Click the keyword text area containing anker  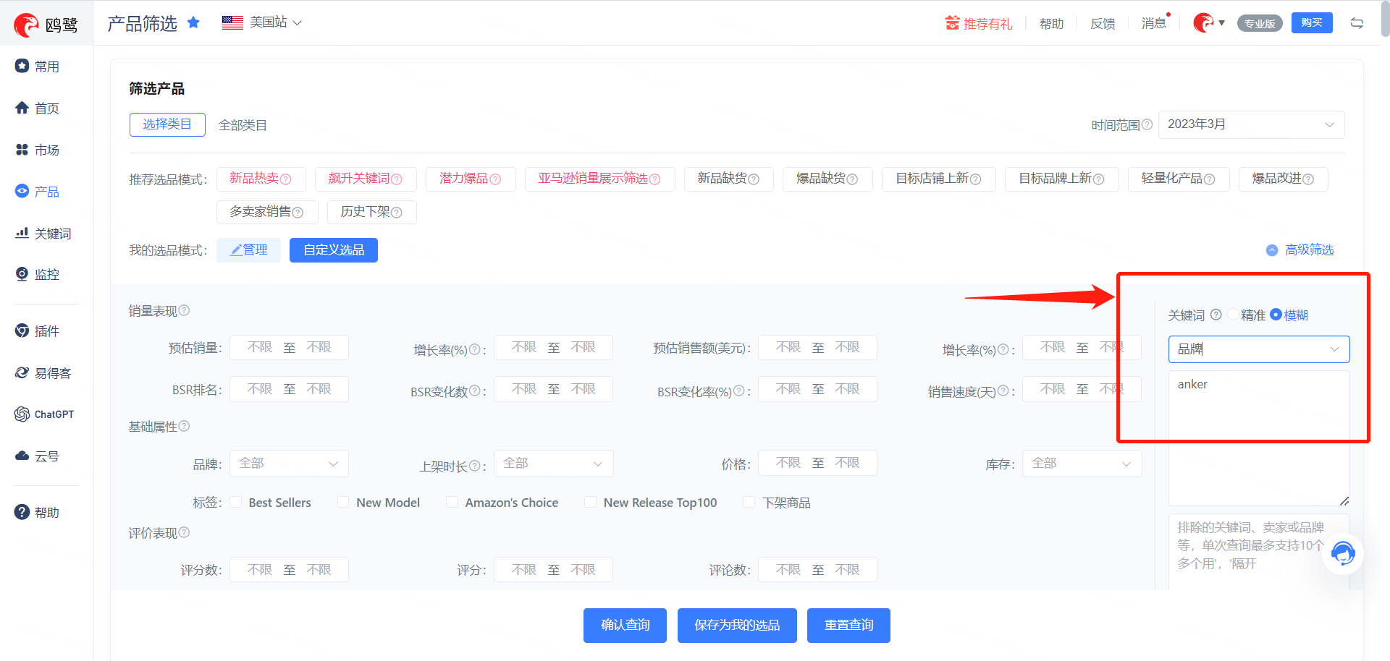pyautogui.click(x=1259, y=438)
